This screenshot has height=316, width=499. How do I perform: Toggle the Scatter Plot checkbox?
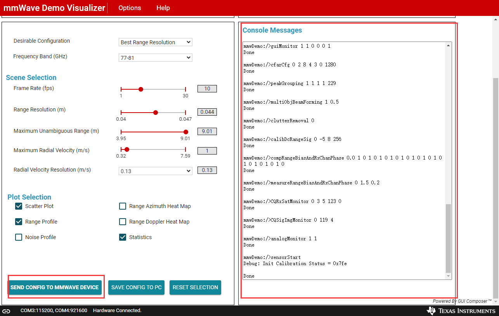pyautogui.click(x=19, y=206)
